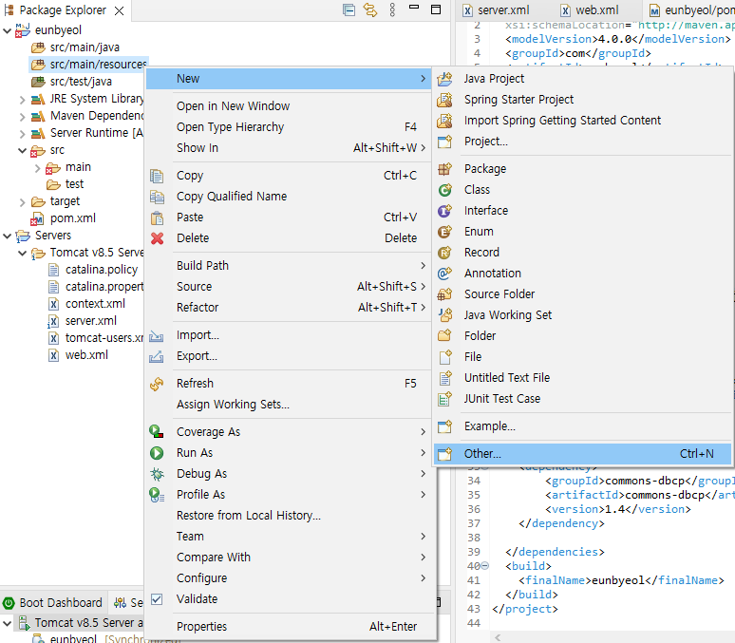Screen dimensions: 735x643
Task: Select context.xml under Tomcat server
Action: click(95, 304)
